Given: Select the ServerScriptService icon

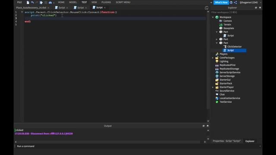Looking at the screenshot, I should (x=217, y=72).
